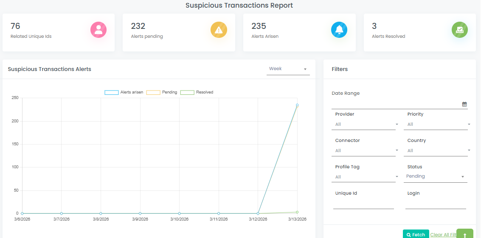Click the pink user icon for Related Unique Ids
Viewport: 481px width, 238px height.
(98, 30)
